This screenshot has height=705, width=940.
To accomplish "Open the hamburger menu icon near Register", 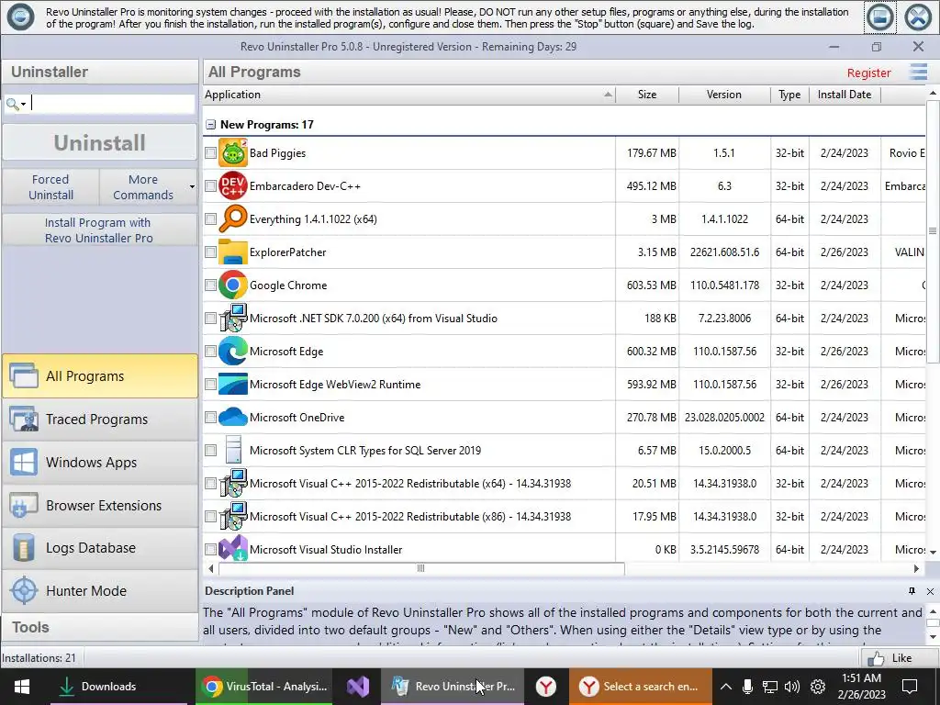I will tap(918, 72).
